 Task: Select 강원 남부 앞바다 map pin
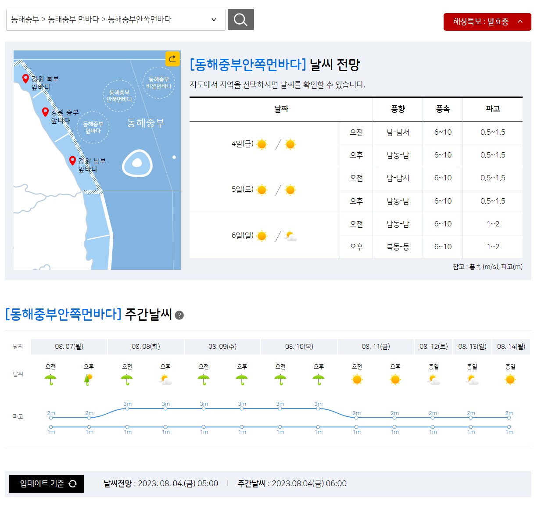pyautogui.click(x=73, y=161)
